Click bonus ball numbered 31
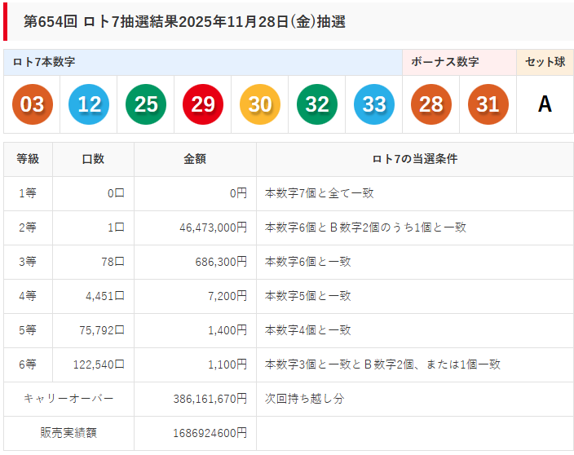Viewport: 574px width, 455px height. tap(488, 104)
